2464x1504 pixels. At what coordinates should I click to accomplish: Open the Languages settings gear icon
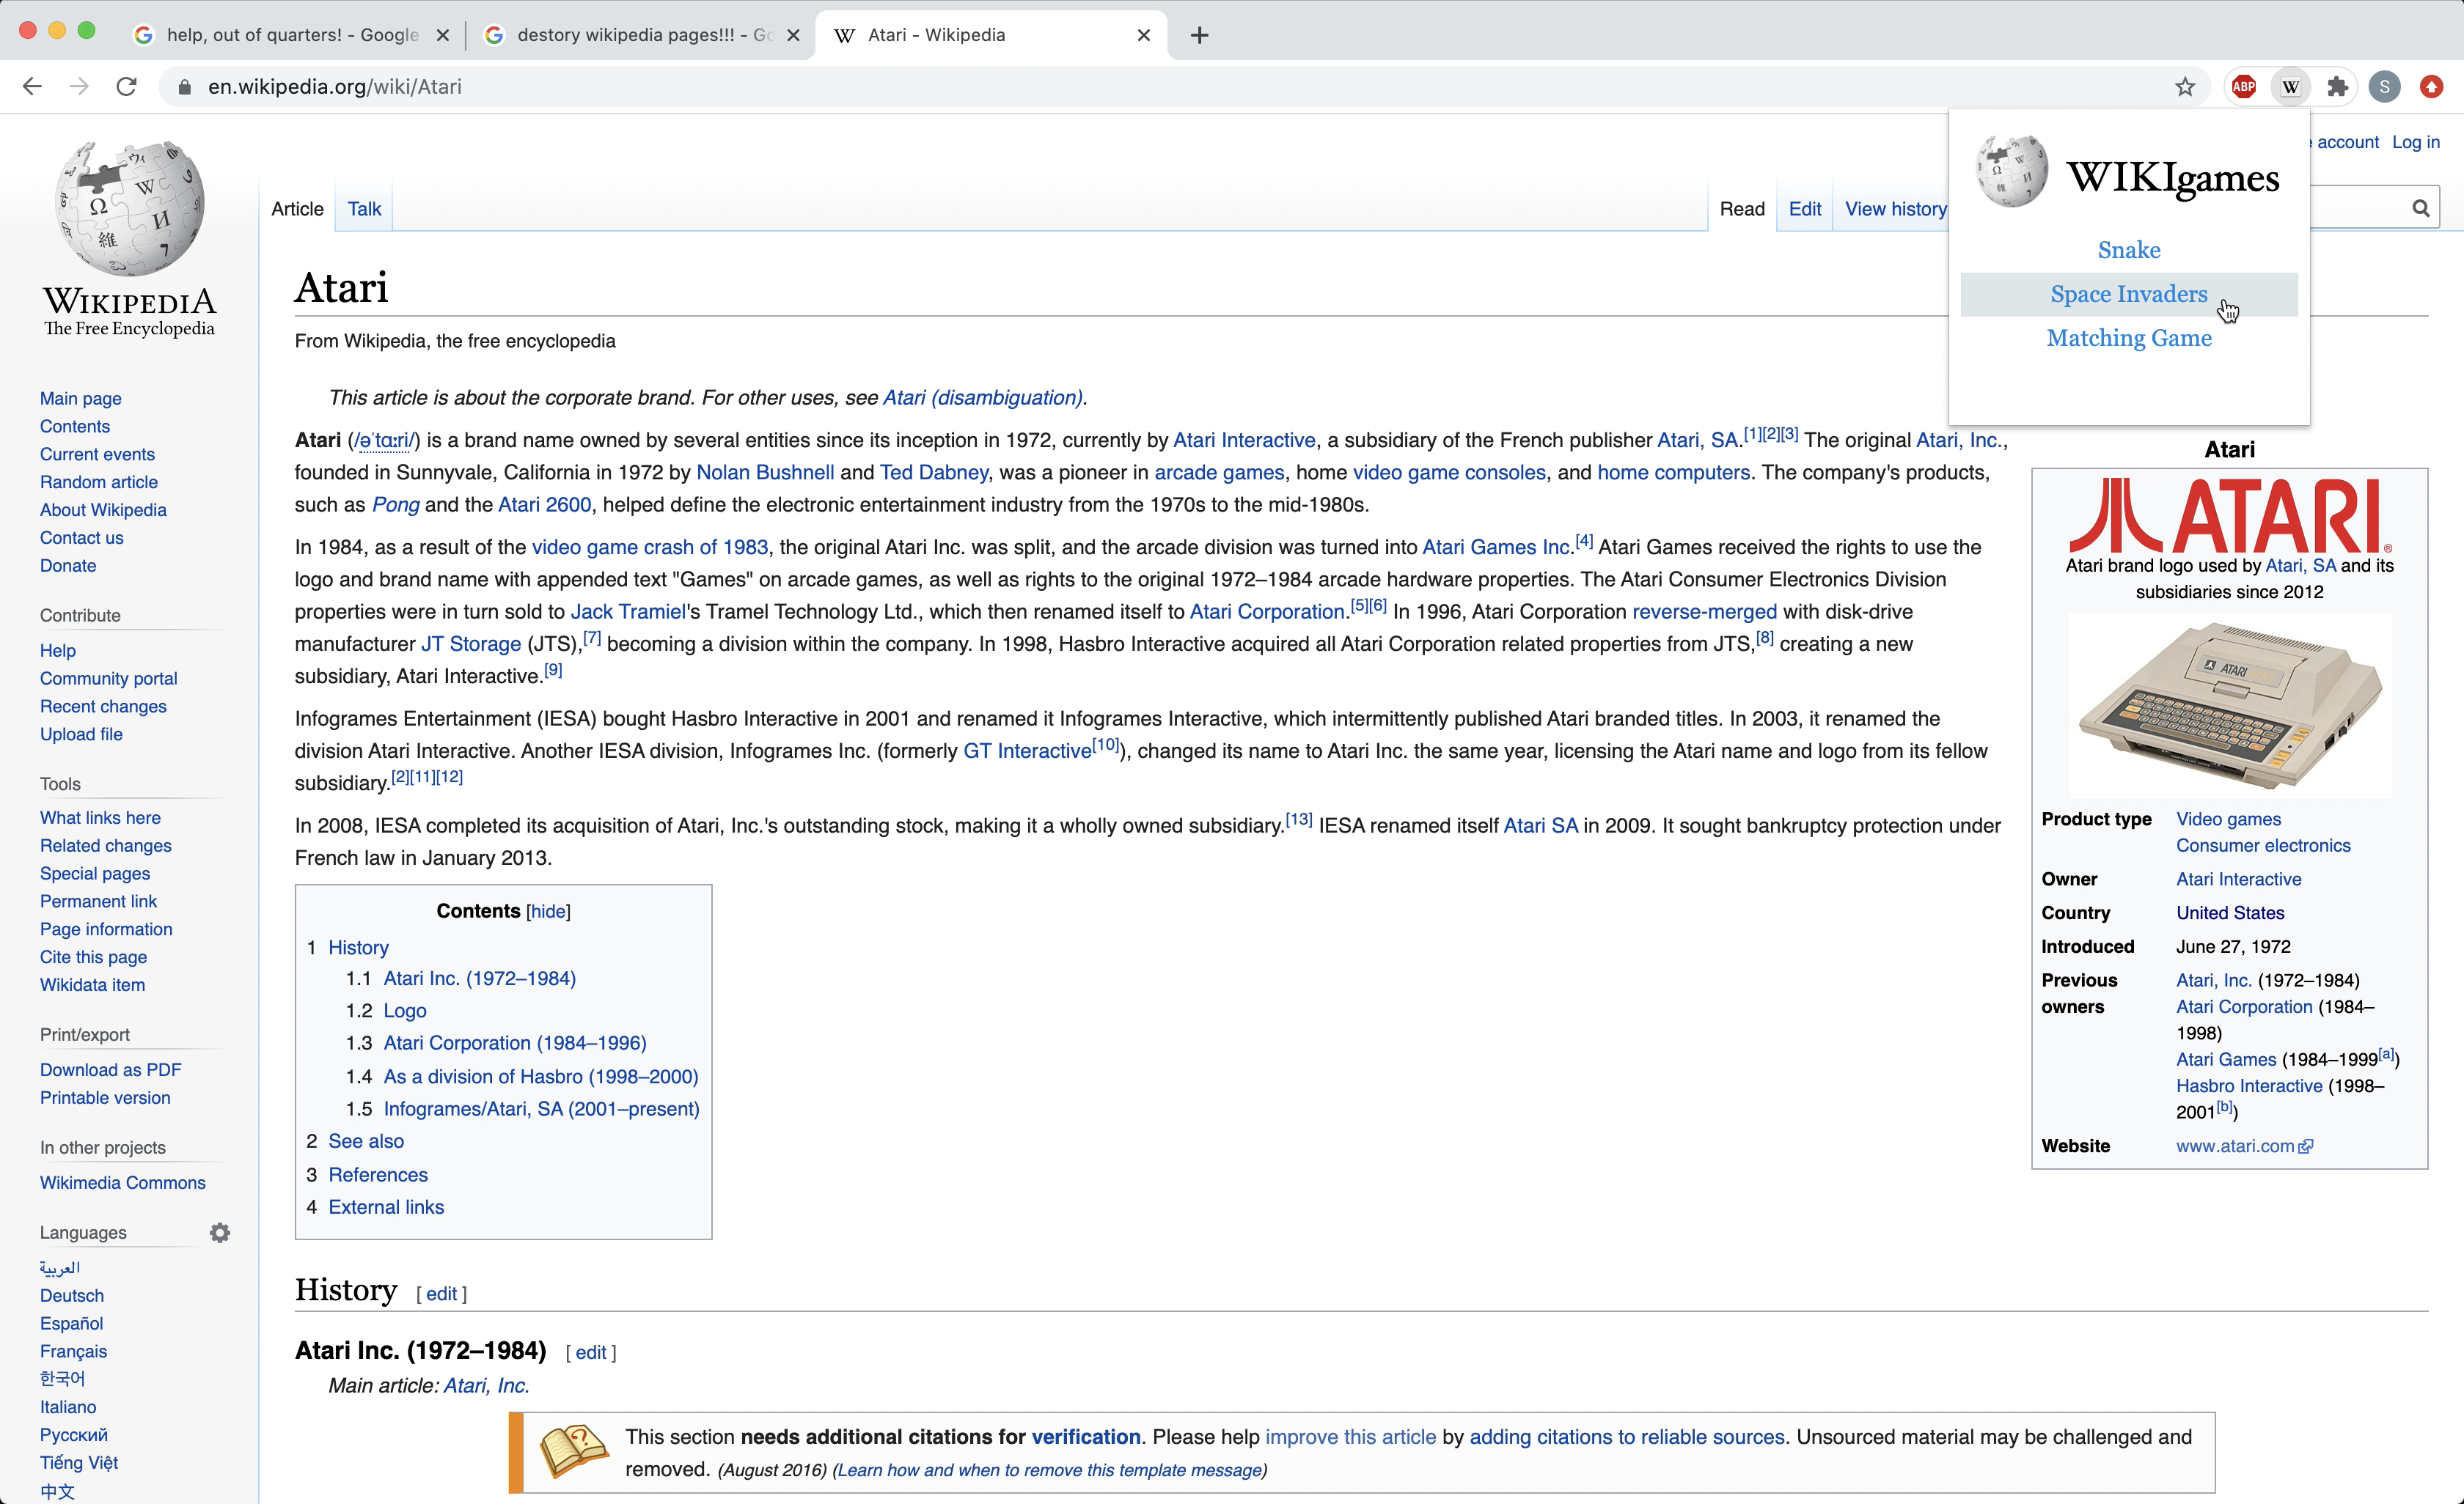click(220, 1232)
